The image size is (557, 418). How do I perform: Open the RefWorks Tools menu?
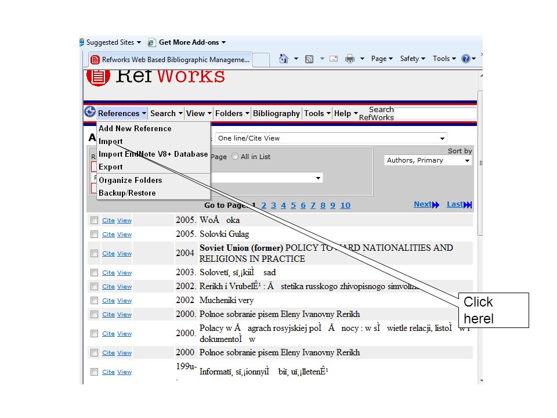317,113
